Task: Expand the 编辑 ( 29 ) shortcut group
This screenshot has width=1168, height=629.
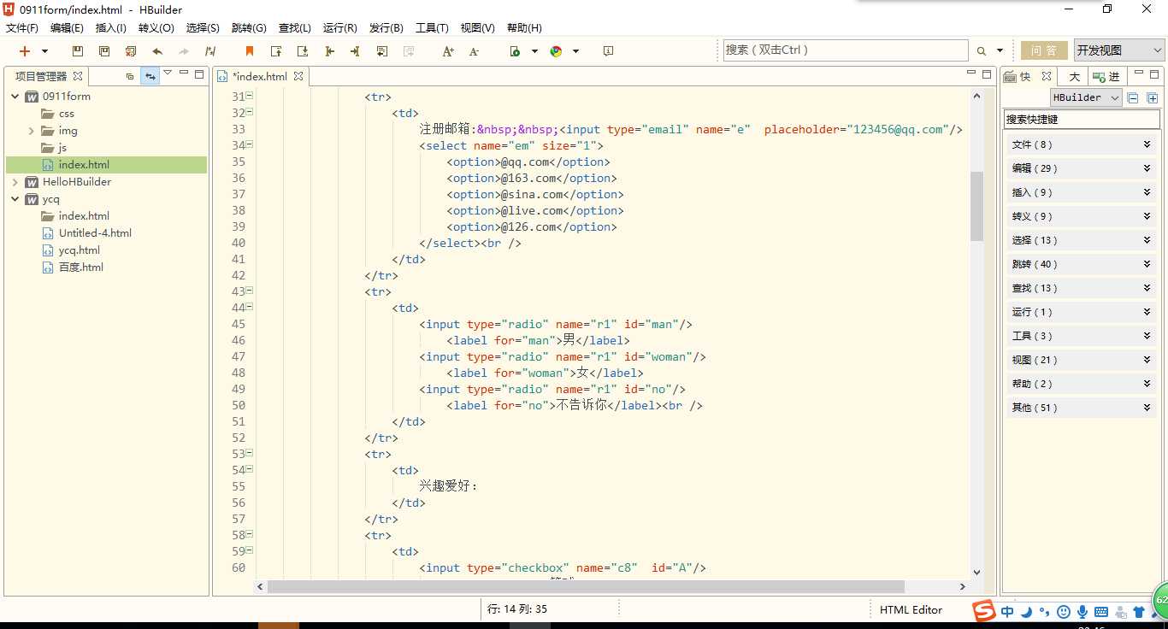Action: tap(1082, 168)
